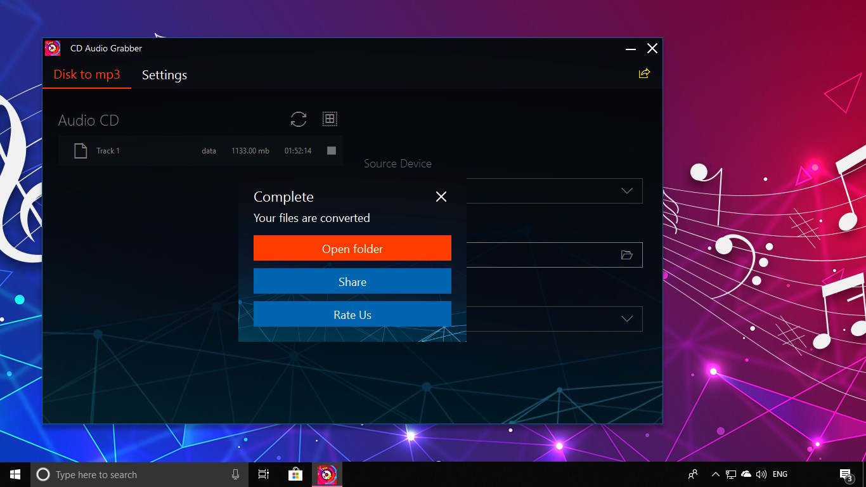
Task: Open the Windows Start menu
Action: pos(15,474)
